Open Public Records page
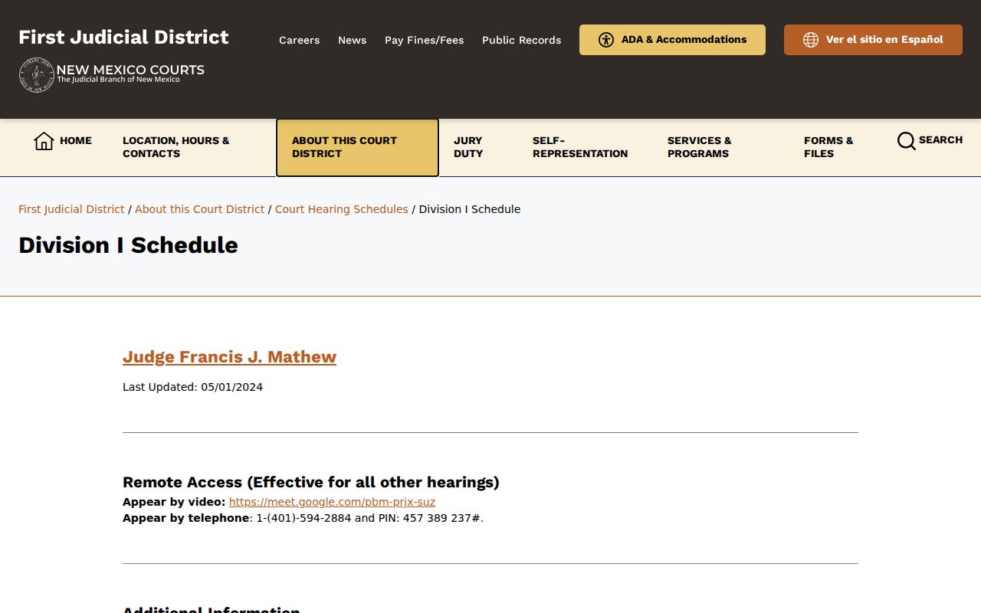This screenshot has width=981, height=613. pyautogui.click(x=521, y=40)
